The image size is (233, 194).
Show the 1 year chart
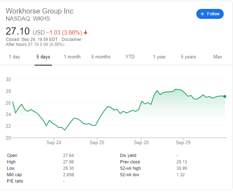point(159,57)
